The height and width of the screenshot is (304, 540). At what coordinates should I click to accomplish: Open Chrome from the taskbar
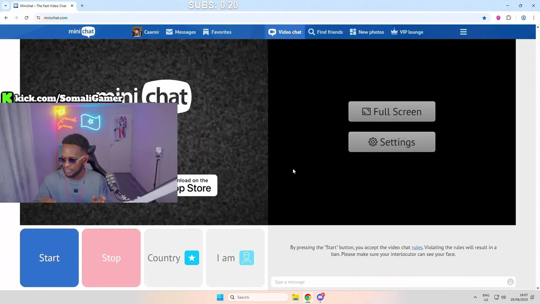(308, 297)
